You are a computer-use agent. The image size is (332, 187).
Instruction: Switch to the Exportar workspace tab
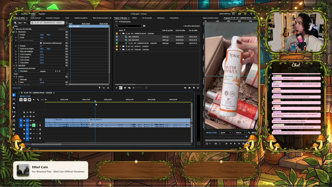[42, 14]
